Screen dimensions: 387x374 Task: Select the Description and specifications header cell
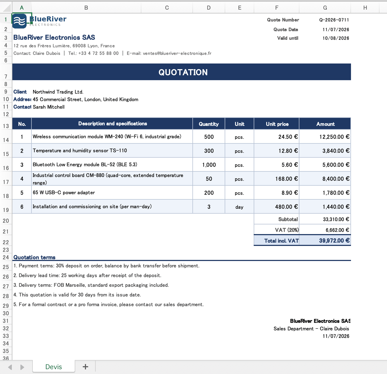(112, 124)
